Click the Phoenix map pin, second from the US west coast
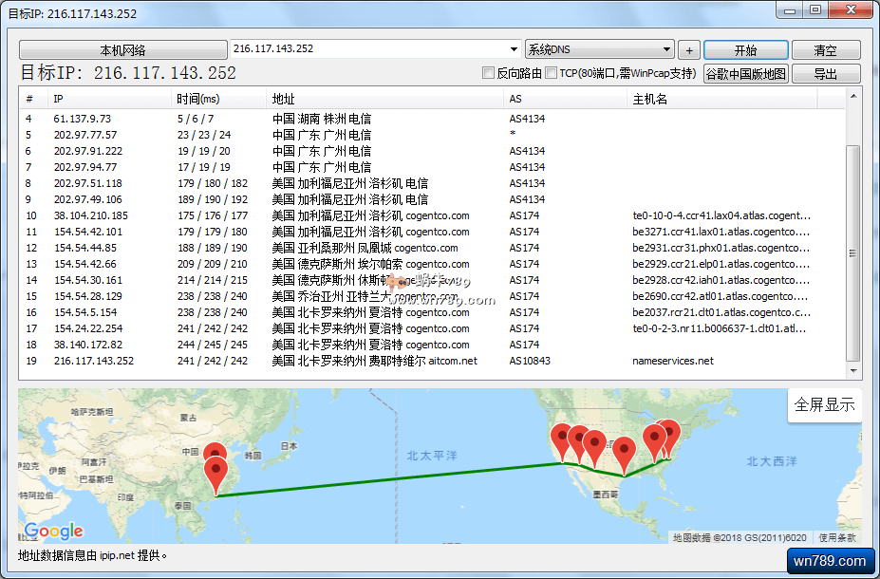Screen dimensions: 880x579 578,442
